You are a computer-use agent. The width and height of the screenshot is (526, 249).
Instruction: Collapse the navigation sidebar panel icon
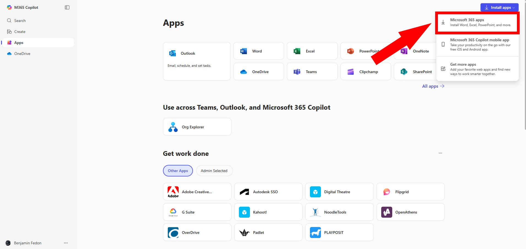67,7
